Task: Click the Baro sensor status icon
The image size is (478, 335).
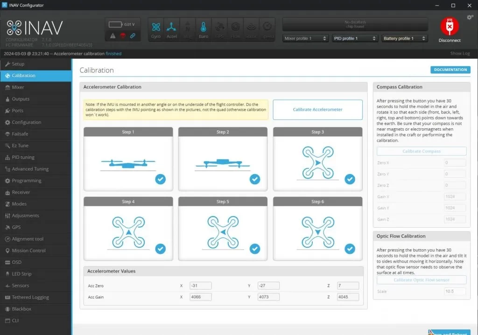Action: pyautogui.click(x=204, y=29)
